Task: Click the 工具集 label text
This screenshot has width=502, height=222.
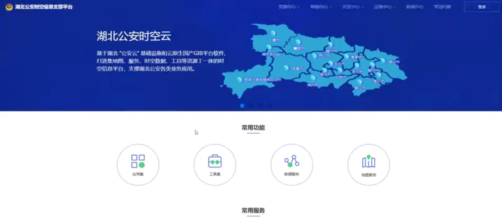Action: coord(215,174)
